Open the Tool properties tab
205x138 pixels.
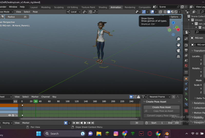[186, 39]
